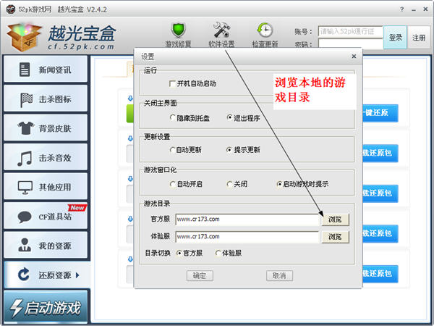Click the music note icon
434x326 pixels.
pos(25,159)
